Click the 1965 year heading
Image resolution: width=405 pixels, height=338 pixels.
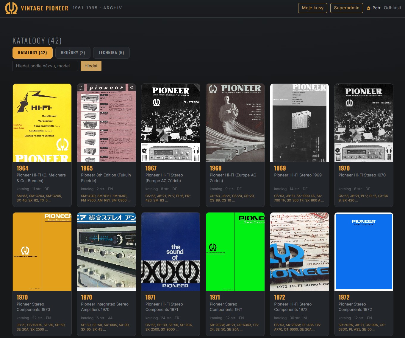pos(87,168)
